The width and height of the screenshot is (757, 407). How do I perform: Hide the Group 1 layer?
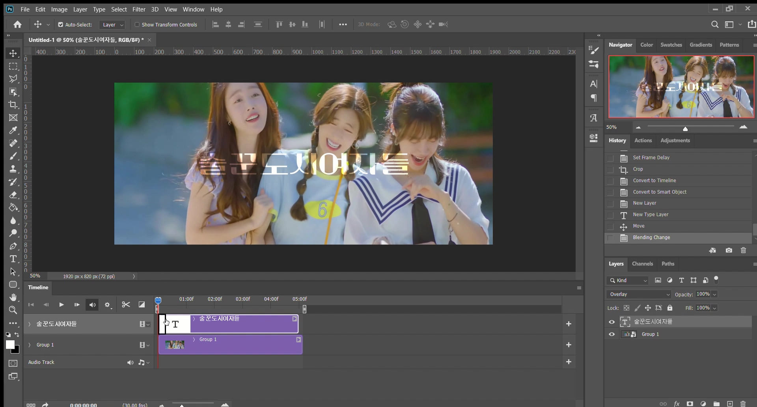612,334
